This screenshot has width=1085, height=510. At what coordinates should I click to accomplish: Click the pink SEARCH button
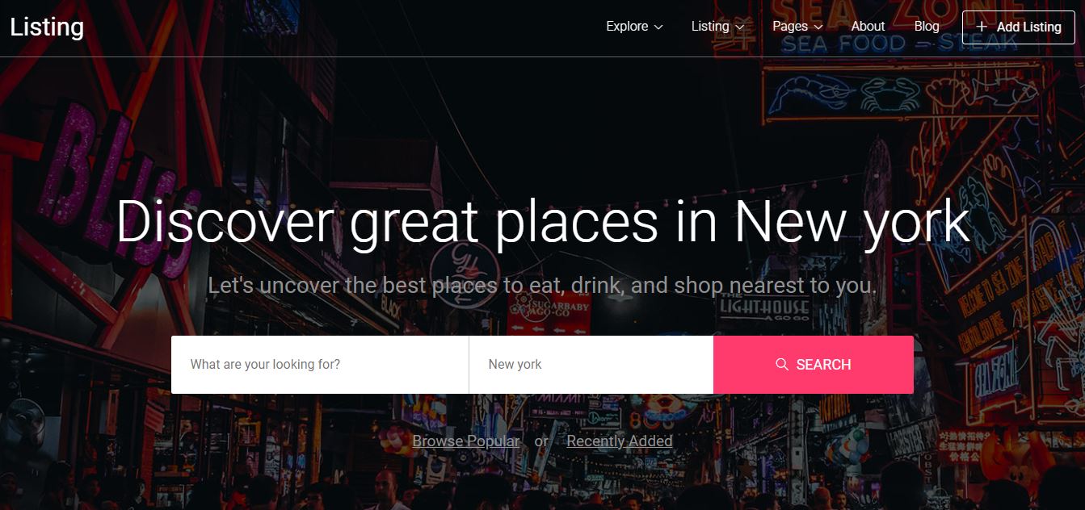pyautogui.click(x=814, y=365)
